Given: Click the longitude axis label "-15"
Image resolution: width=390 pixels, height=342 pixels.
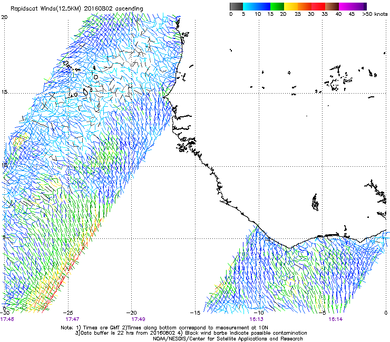Looking at the screenshot, I should 195,313.
